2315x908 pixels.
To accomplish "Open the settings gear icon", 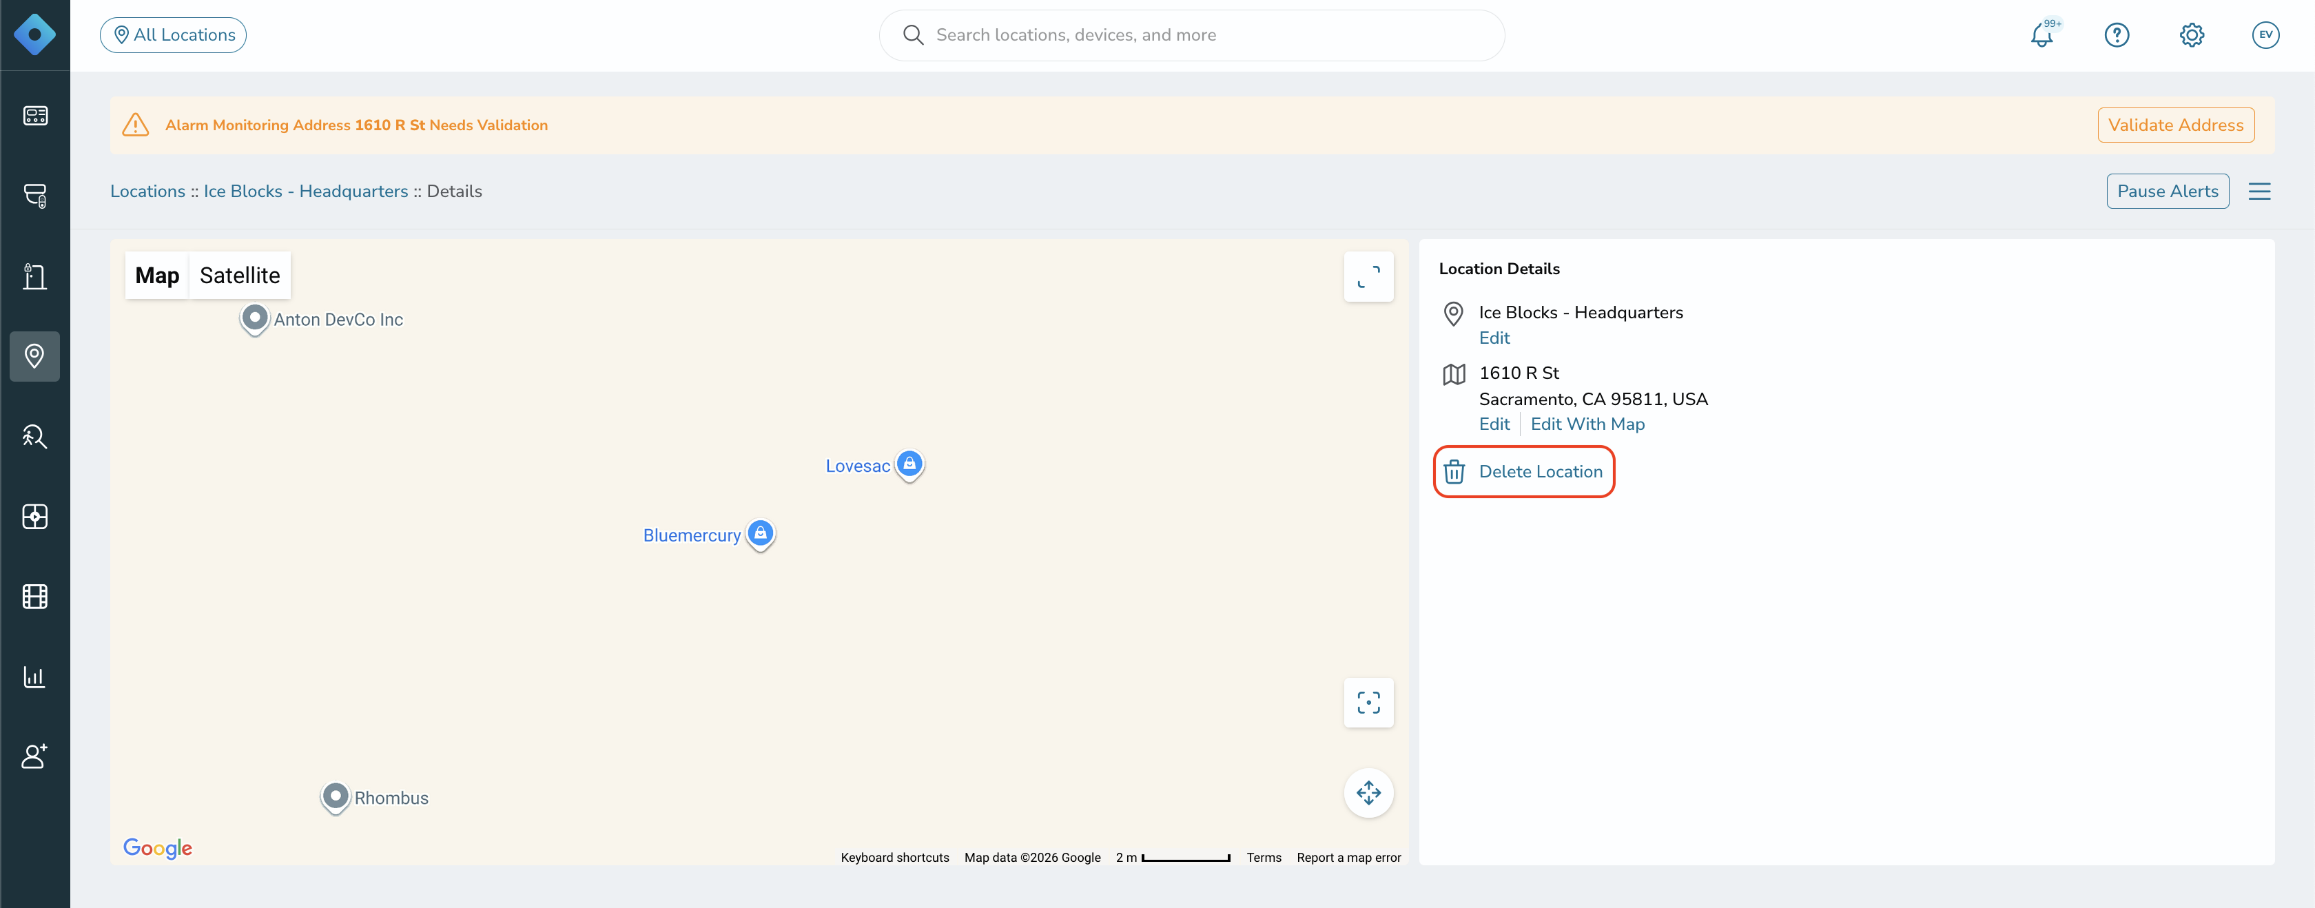I will coord(2192,35).
